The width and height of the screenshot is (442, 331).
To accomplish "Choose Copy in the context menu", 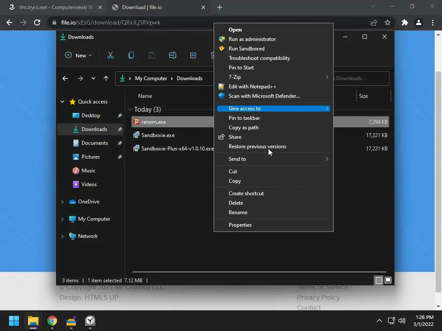I will coord(273,181).
